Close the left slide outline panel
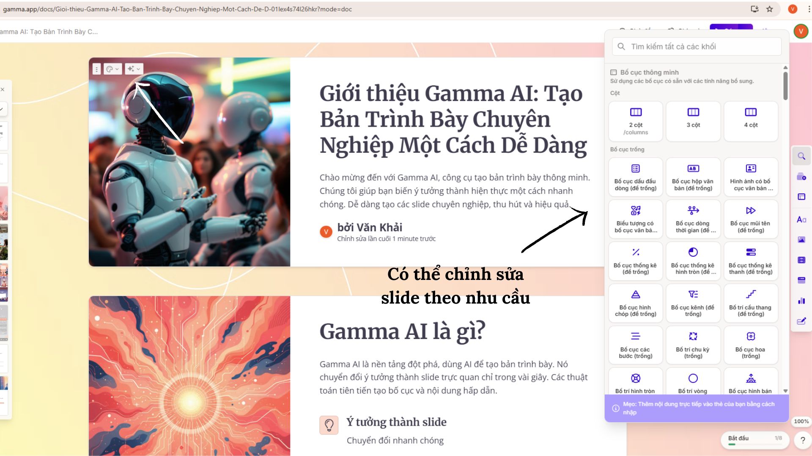The width and height of the screenshot is (812, 456). (3, 90)
